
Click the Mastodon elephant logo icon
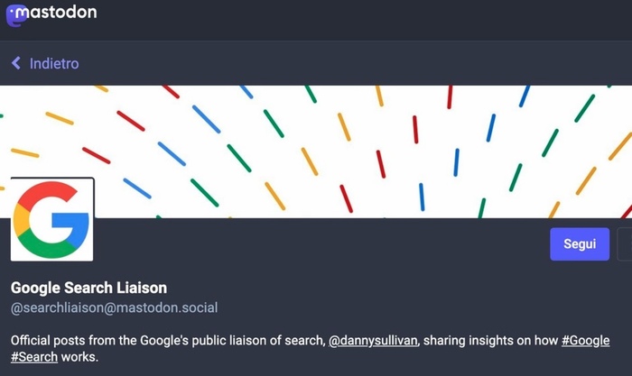(x=16, y=15)
